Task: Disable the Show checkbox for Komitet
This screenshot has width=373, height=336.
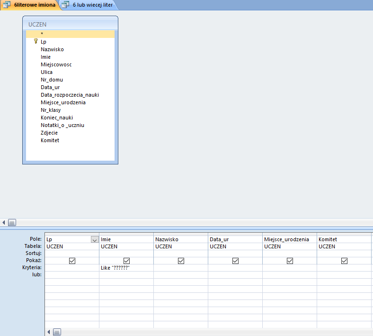Action: point(344,261)
